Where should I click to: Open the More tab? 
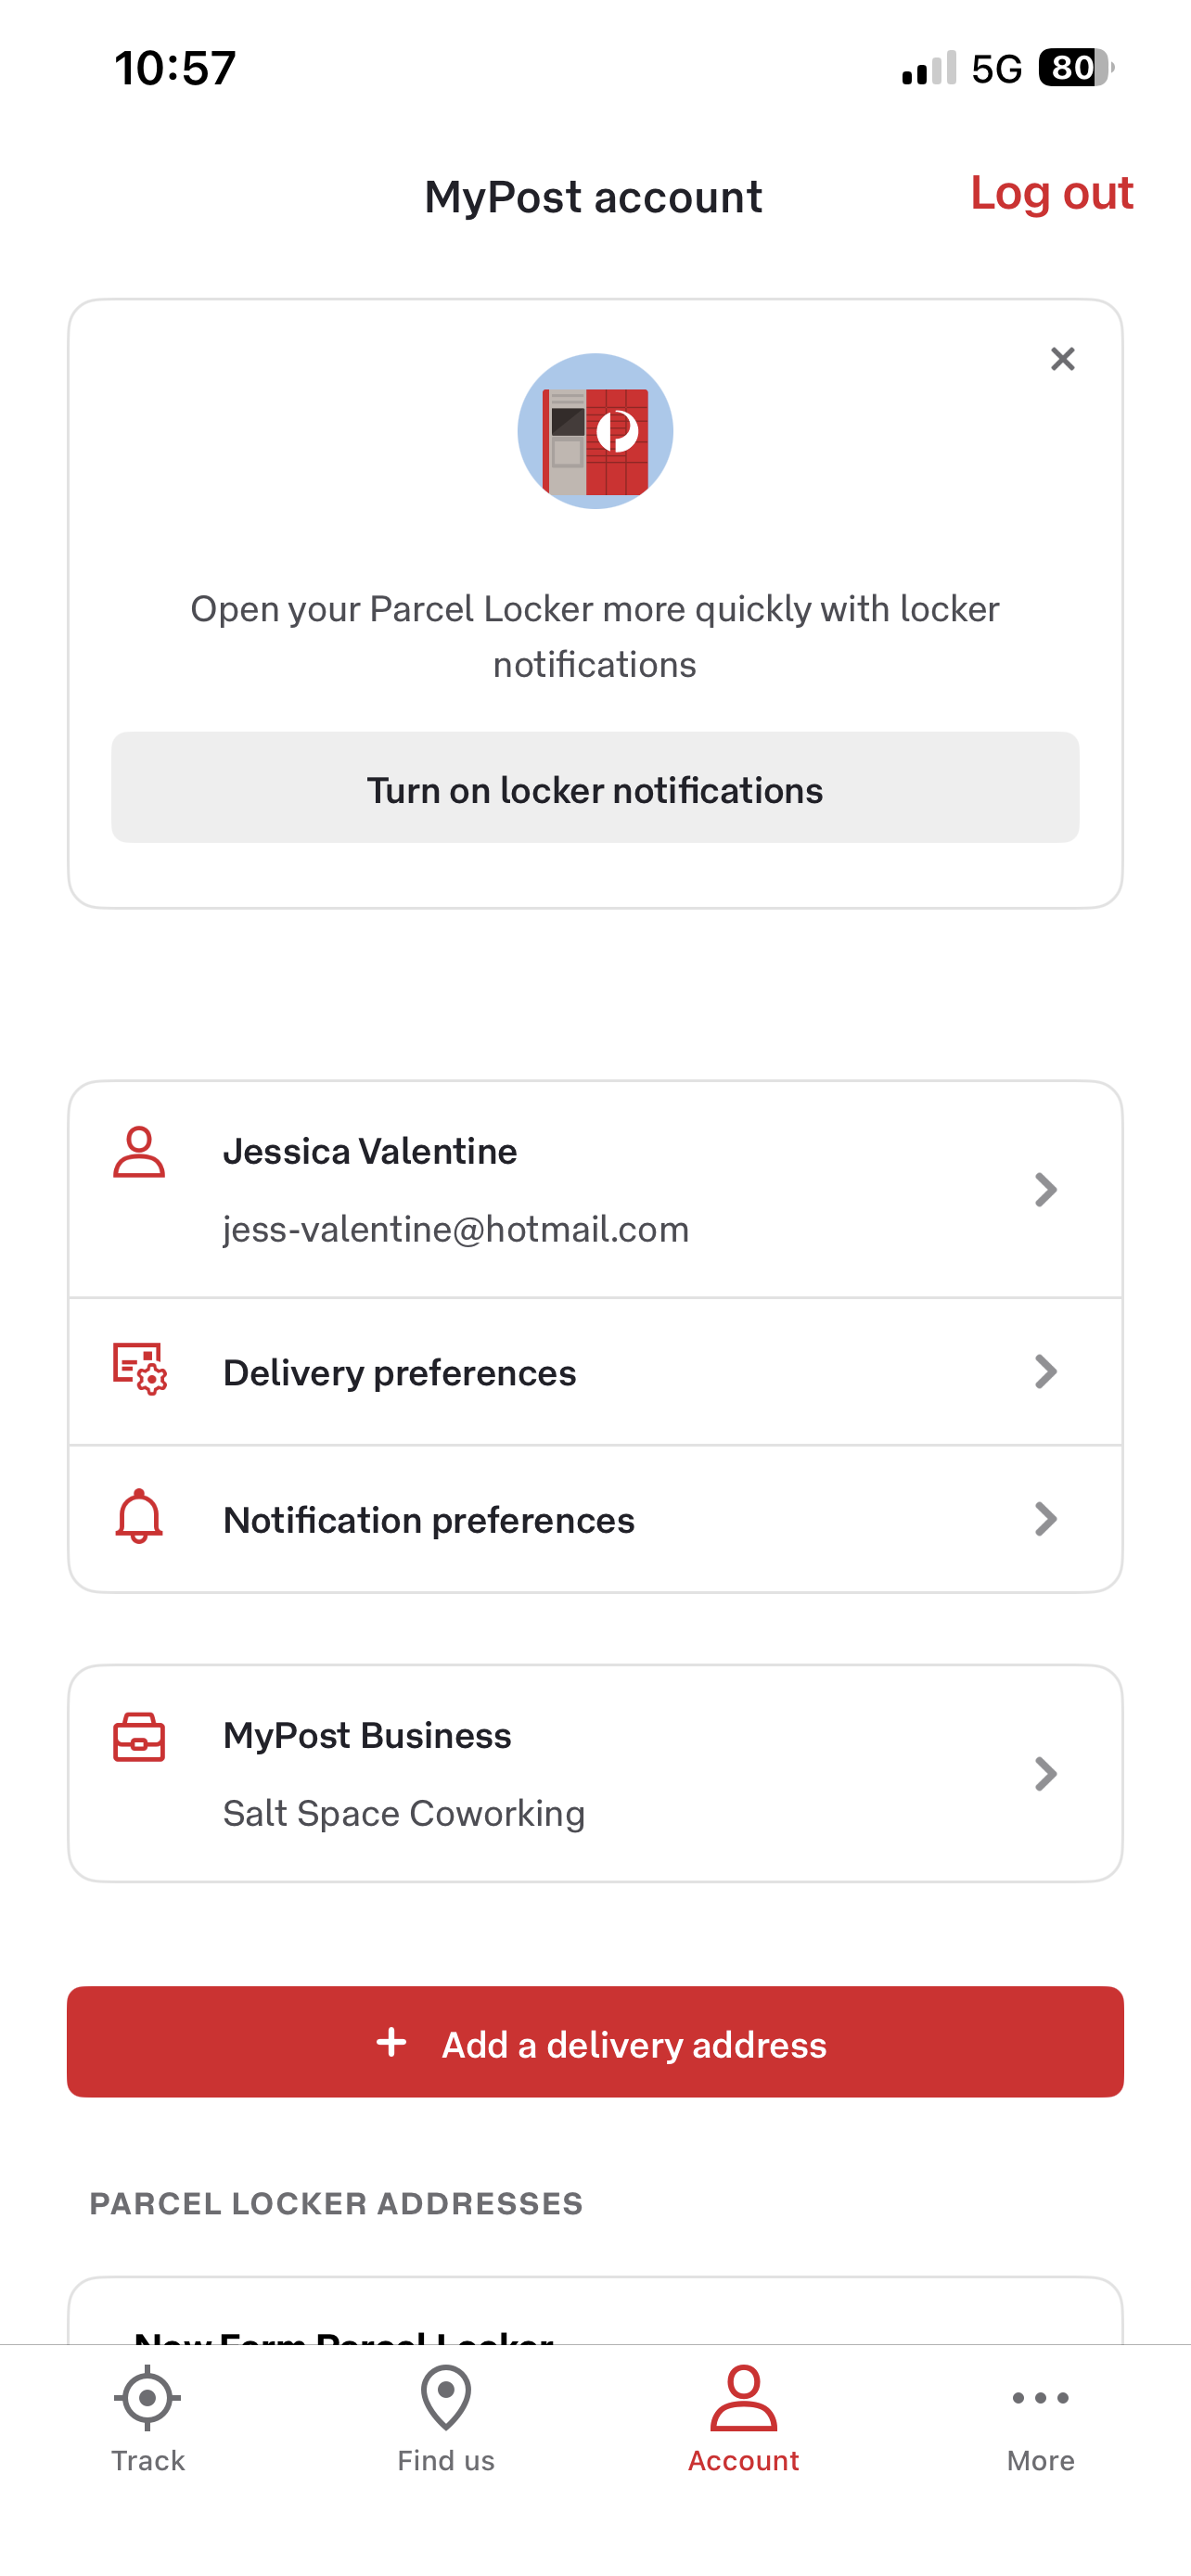pyautogui.click(x=1040, y=2418)
